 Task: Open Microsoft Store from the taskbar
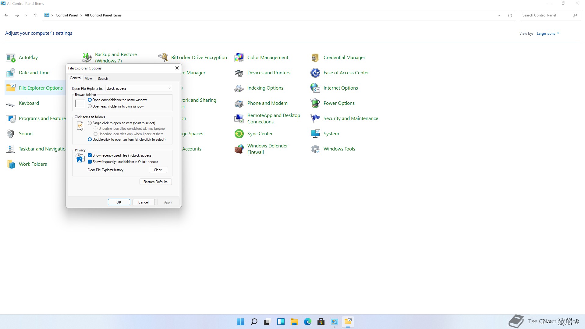321,322
